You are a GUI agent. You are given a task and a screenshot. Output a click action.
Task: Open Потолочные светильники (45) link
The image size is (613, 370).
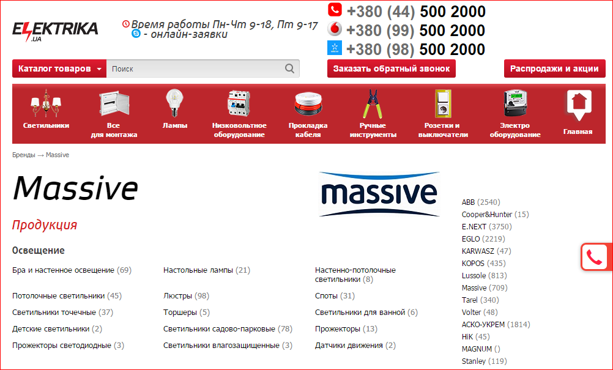(x=67, y=296)
